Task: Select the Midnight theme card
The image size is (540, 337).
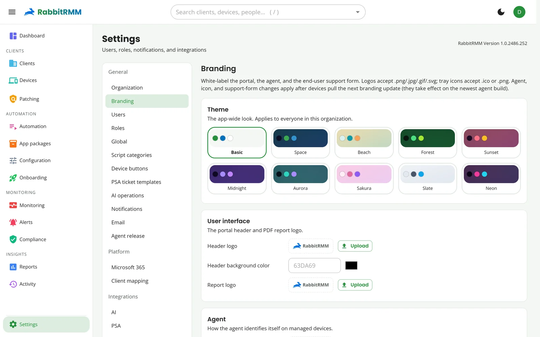Action: pyautogui.click(x=237, y=179)
